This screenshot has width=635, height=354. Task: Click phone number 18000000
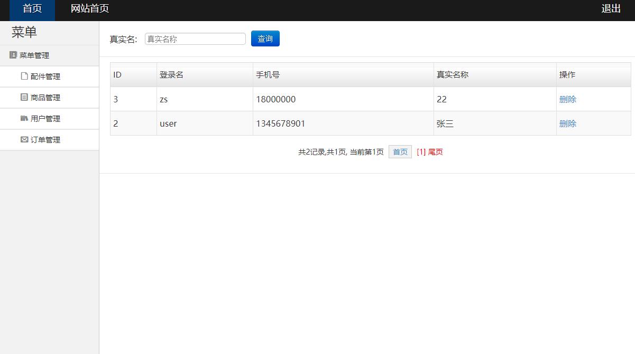(276, 99)
